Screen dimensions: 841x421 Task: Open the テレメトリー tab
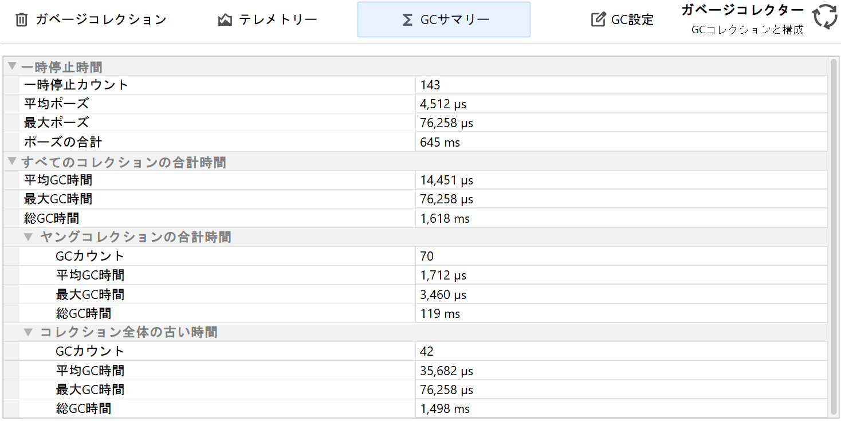278,20
